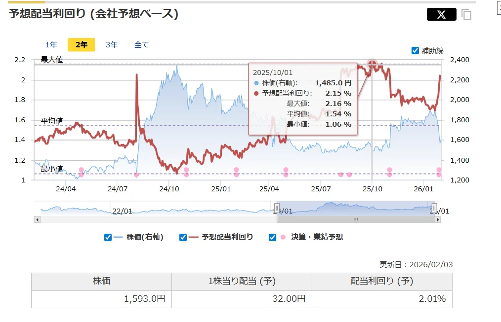Click the 1,593.0円 stock price value
This screenshot has height=322, width=501.
pos(144,299)
